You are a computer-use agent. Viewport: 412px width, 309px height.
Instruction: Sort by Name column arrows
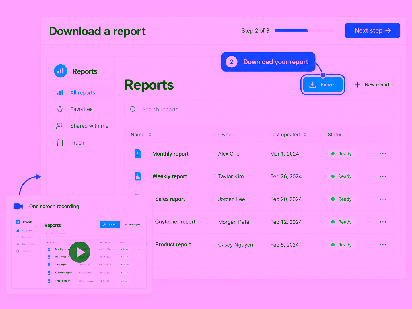point(150,135)
